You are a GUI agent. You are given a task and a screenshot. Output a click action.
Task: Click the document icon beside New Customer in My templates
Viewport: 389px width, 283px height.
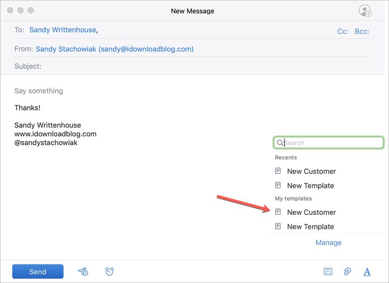click(x=278, y=212)
